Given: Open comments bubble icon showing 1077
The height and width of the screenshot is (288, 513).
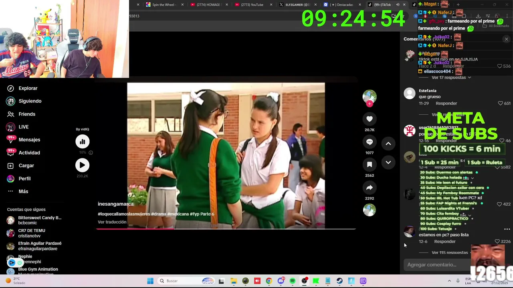Looking at the screenshot, I should pos(370,142).
